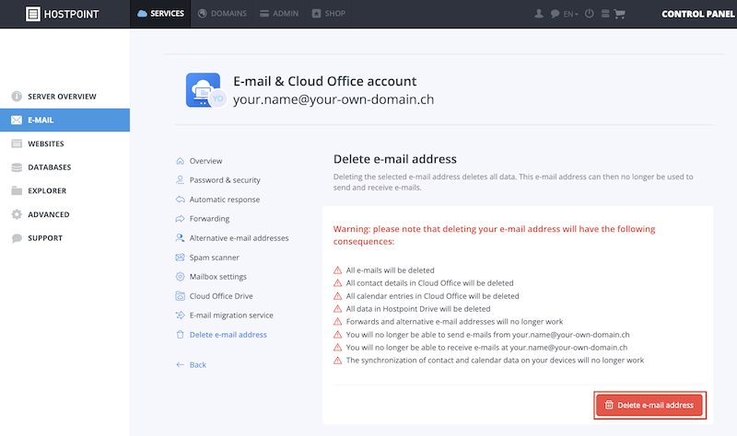Image resolution: width=737 pixels, height=436 pixels.
Task: Open Support in the sidebar
Action: coord(64,238)
